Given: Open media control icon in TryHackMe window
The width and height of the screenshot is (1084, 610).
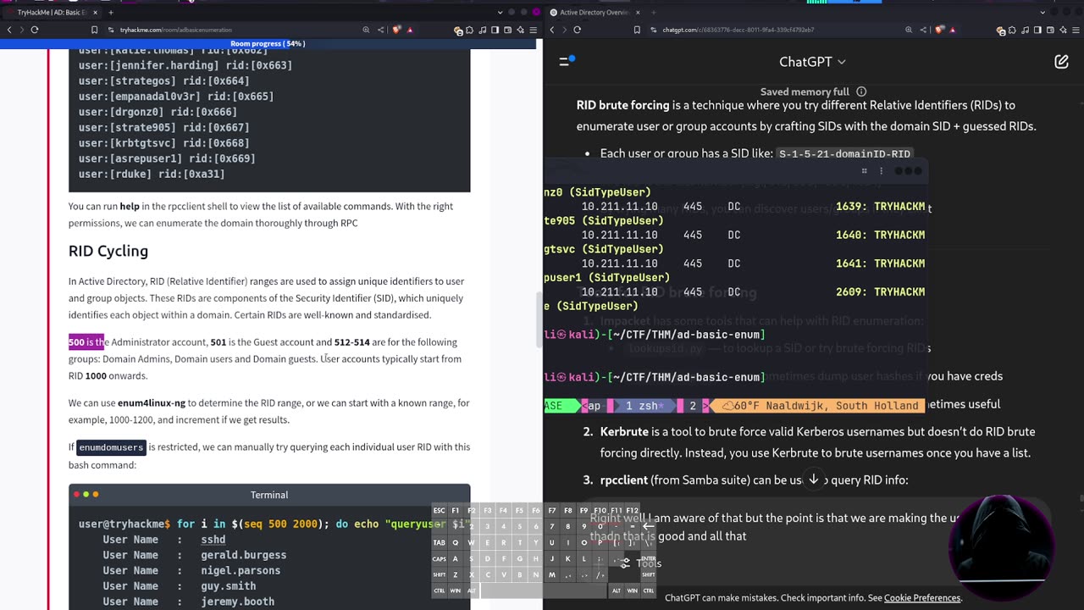Looking at the screenshot, I should click(483, 30).
